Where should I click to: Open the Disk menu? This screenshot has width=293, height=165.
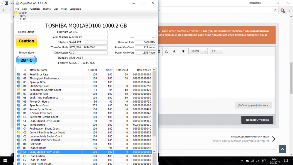56,9
